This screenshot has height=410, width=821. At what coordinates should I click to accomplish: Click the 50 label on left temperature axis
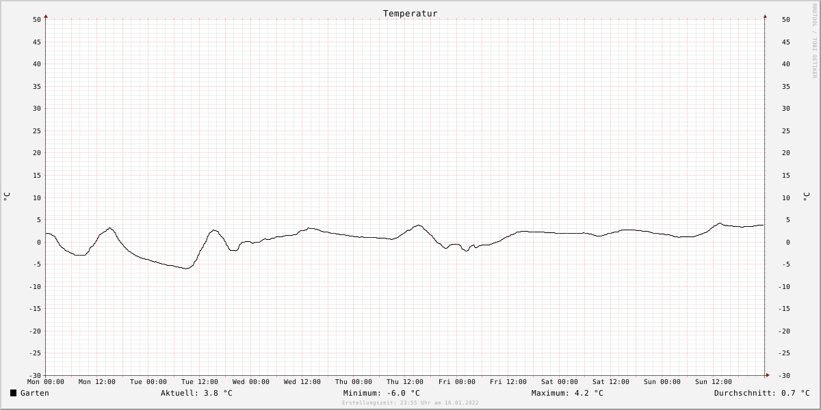pyautogui.click(x=38, y=20)
